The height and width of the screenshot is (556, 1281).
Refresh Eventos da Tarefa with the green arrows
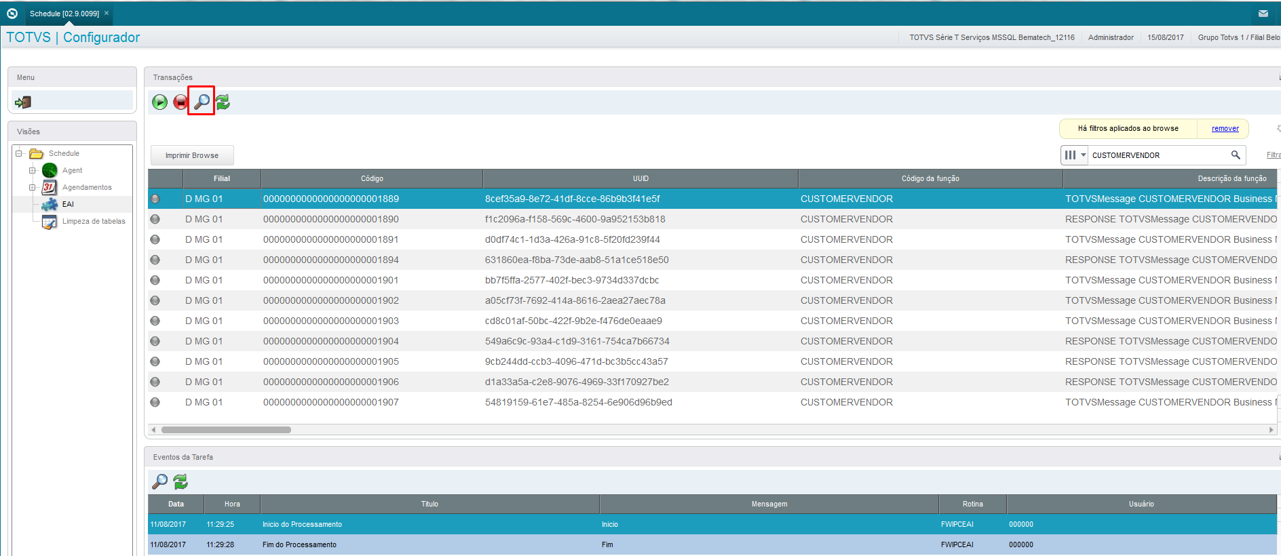pos(180,481)
